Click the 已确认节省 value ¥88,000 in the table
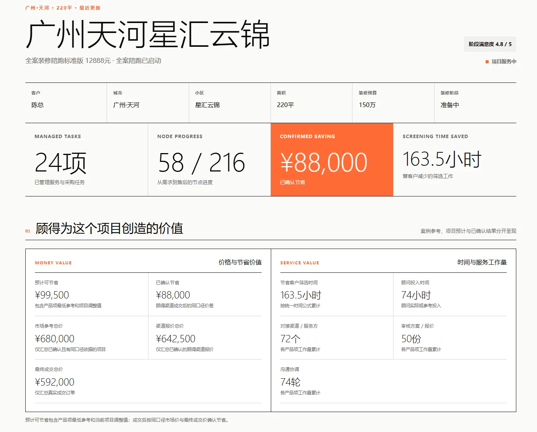Viewport: 537px width, 432px height. click(173, 295)
